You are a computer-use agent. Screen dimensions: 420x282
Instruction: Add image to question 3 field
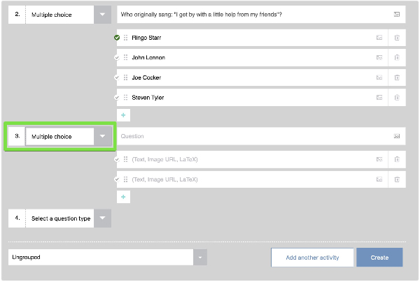coord(396,136)
